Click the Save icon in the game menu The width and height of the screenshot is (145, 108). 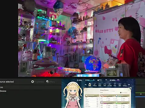120,85
